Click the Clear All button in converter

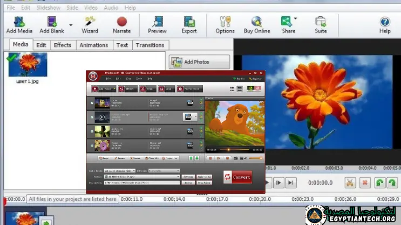152,158
